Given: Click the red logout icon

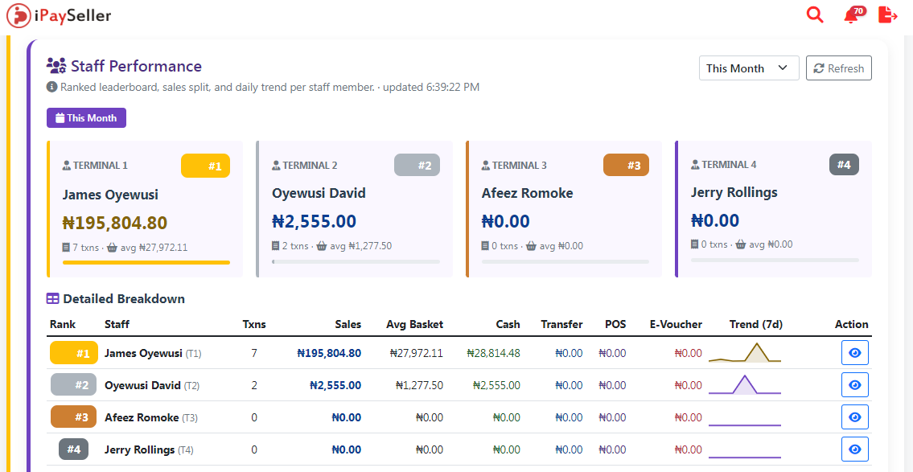Looking at the screenshot, I should 887,15.
